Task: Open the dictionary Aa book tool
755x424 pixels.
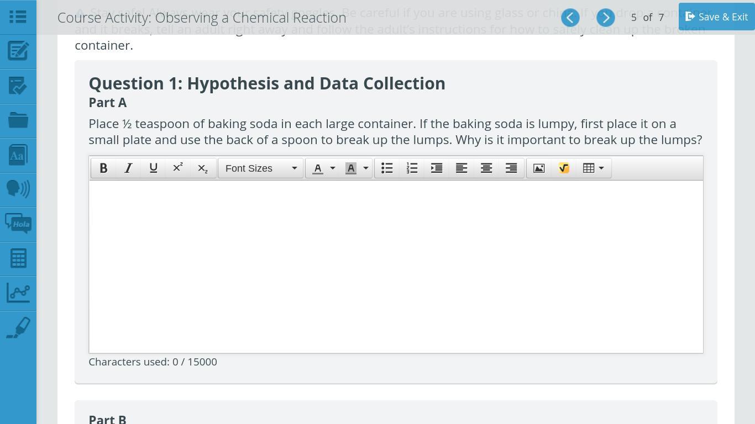Action: tap(18, 155)
